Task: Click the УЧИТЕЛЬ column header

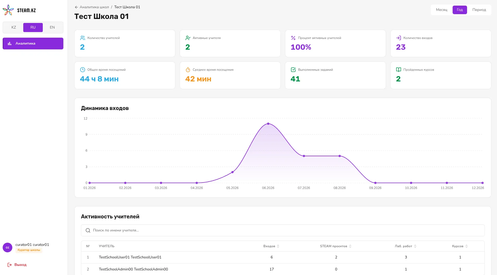Action: tap(107, 246)
